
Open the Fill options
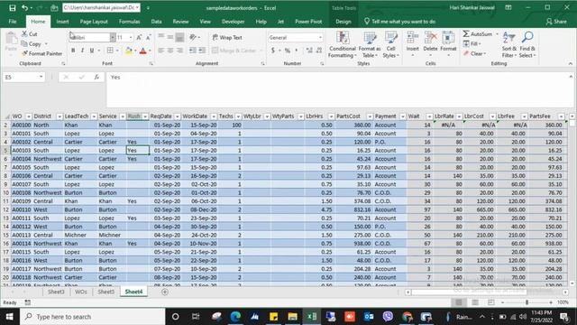click(472, 44)
